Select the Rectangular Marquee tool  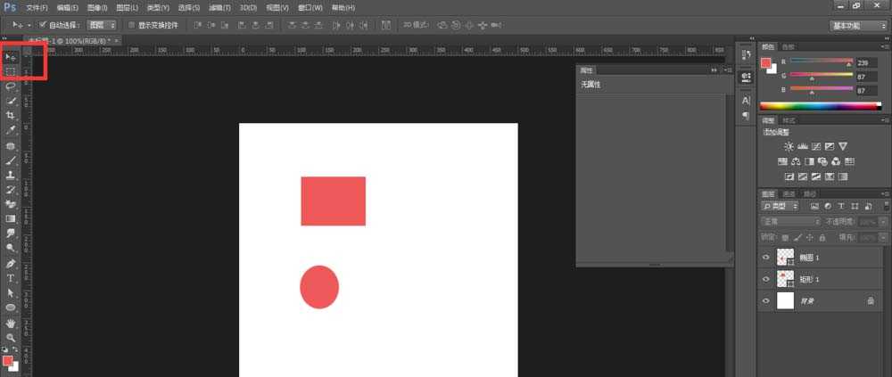click(x=11, y=71)
